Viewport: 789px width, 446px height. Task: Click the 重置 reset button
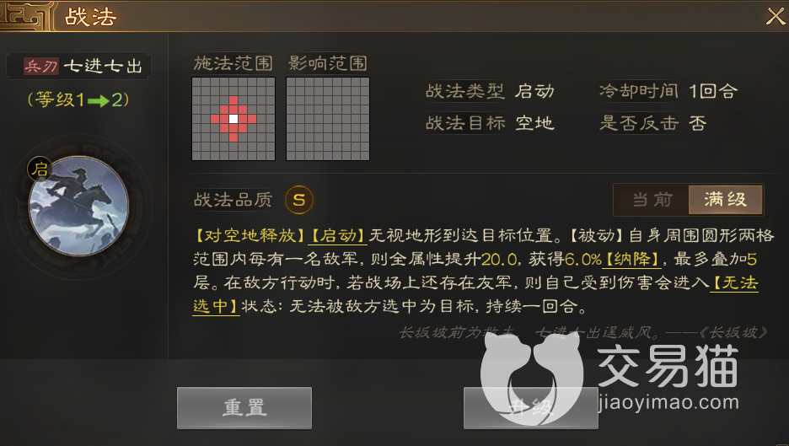tap(244, 408)
